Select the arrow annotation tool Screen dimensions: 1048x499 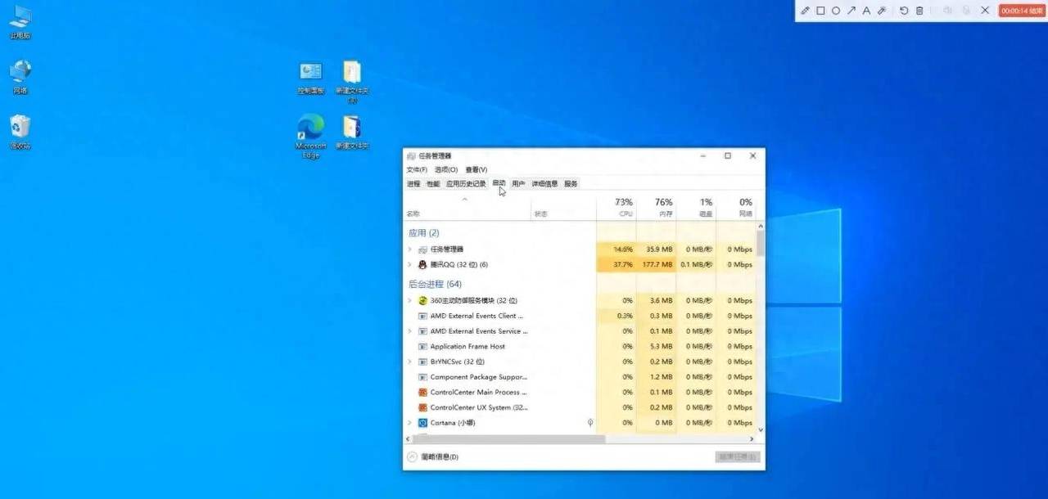click(x=851, y=11)
